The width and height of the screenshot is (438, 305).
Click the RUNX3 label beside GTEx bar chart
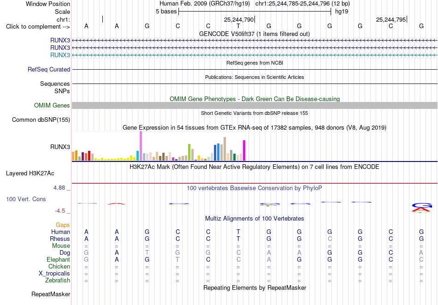(x=60, y=147)
